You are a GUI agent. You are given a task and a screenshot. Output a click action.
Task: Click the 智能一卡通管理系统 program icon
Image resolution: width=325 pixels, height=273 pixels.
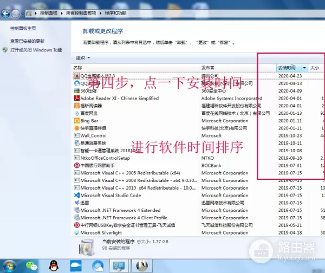pos(77,151)
